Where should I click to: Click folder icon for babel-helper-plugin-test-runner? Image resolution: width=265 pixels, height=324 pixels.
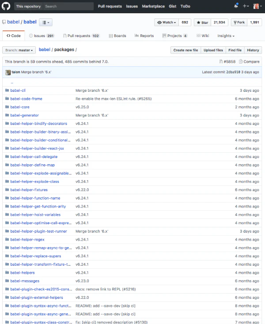7,231
